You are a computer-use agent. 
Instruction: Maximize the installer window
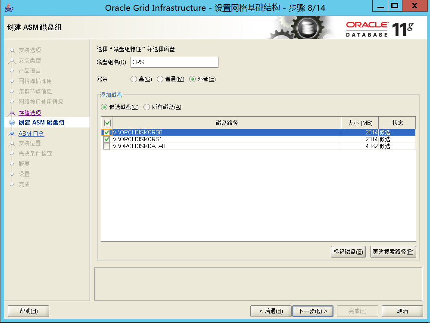[x=395, y=6]
